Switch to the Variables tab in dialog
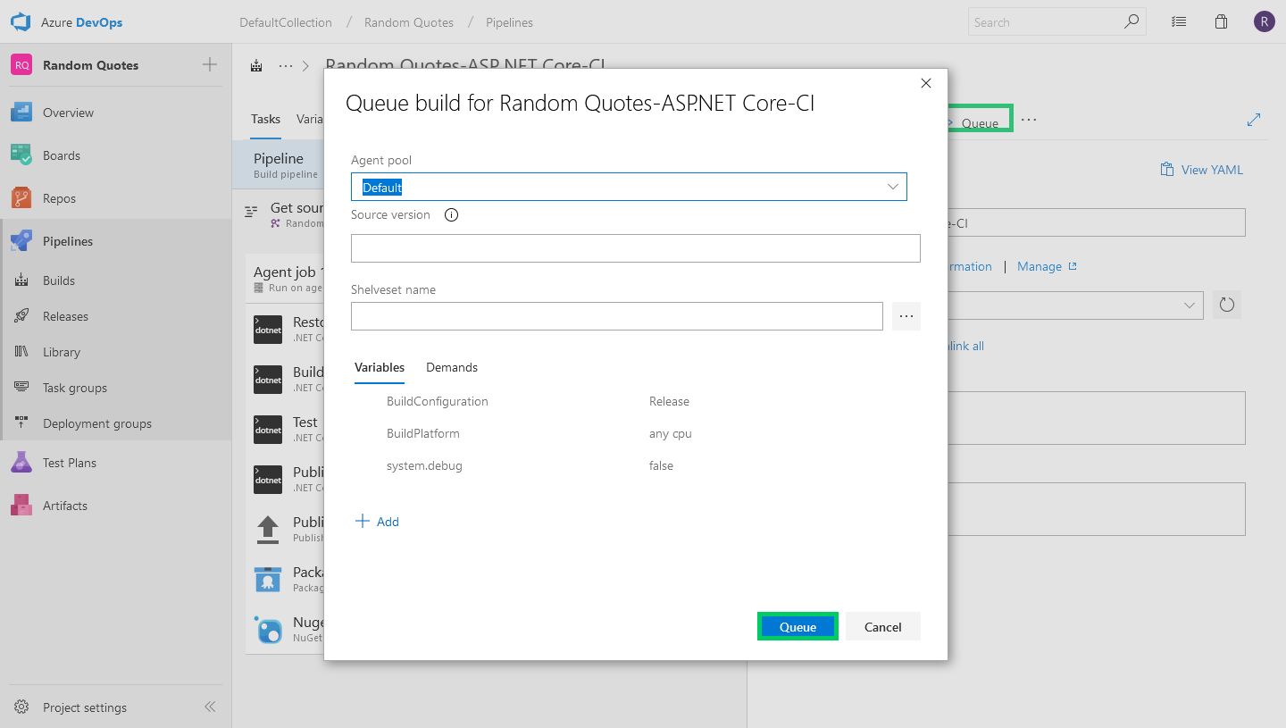 click(x=380, y=367)
